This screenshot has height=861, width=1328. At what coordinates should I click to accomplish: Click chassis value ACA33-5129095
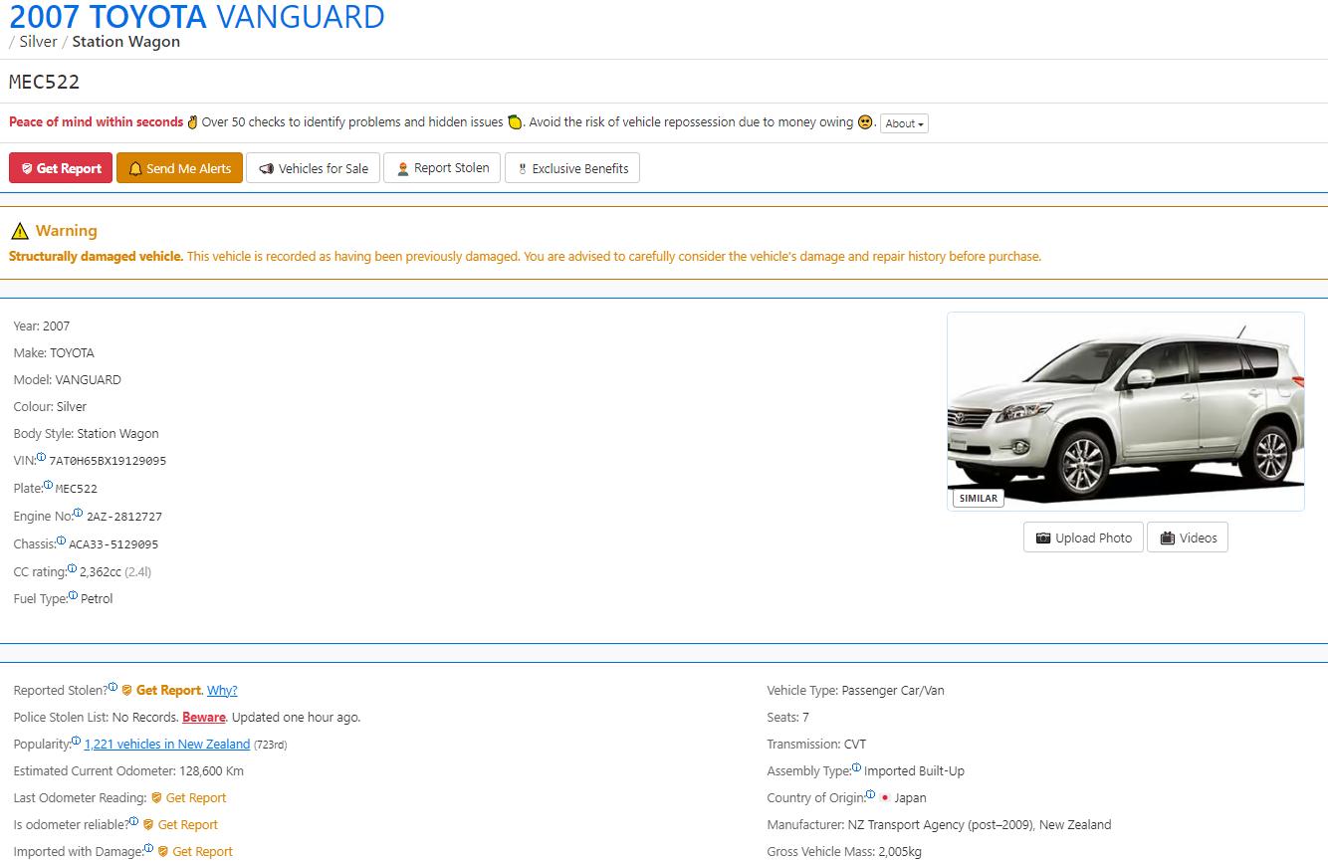(x=113, y=545)
